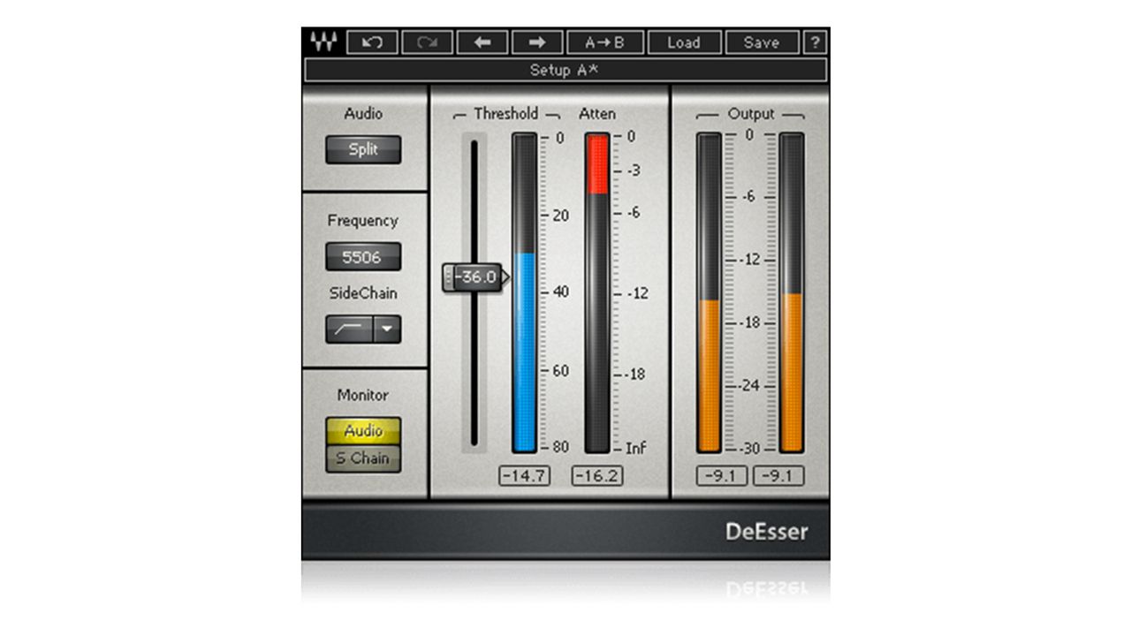Open the Save preset menu
The width and height of the screenshot is (1131, 636).
point(761,42)
